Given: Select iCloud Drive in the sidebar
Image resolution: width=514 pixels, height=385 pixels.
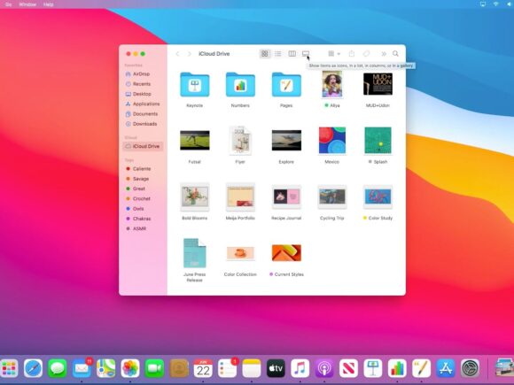Looking at the screenshot, I should click(x=143, y=146).
